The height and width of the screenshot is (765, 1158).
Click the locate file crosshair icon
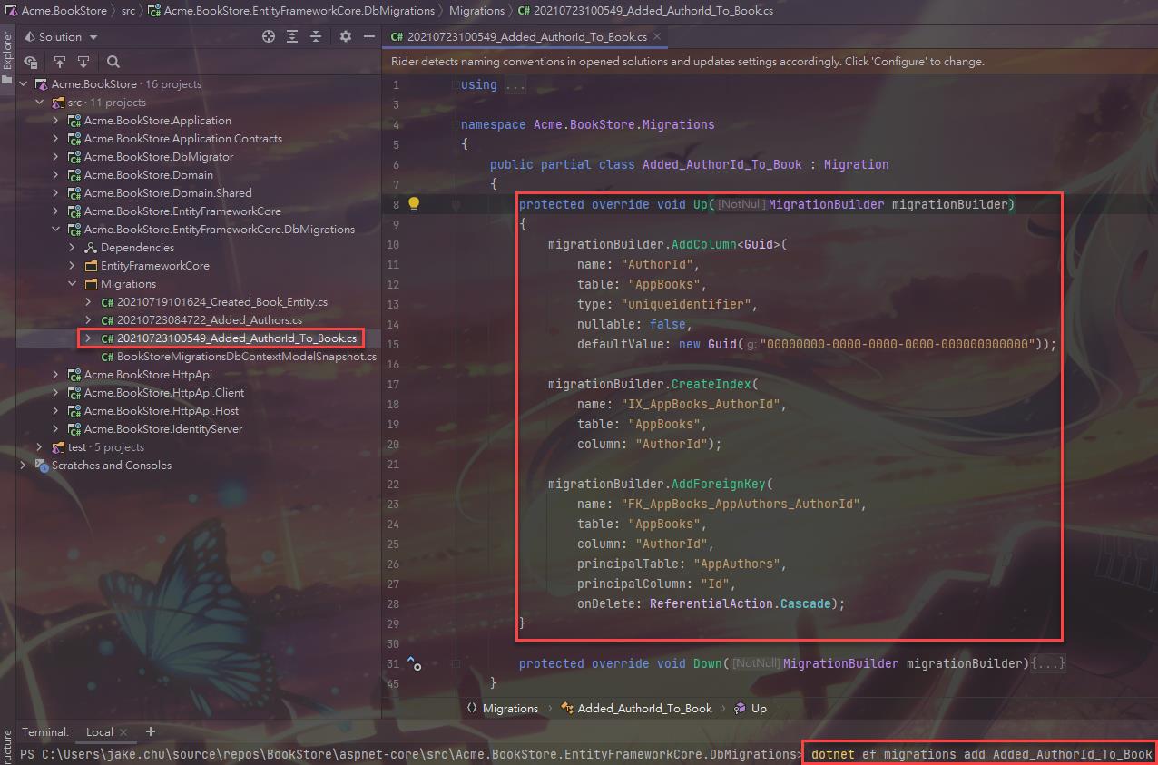269,36
